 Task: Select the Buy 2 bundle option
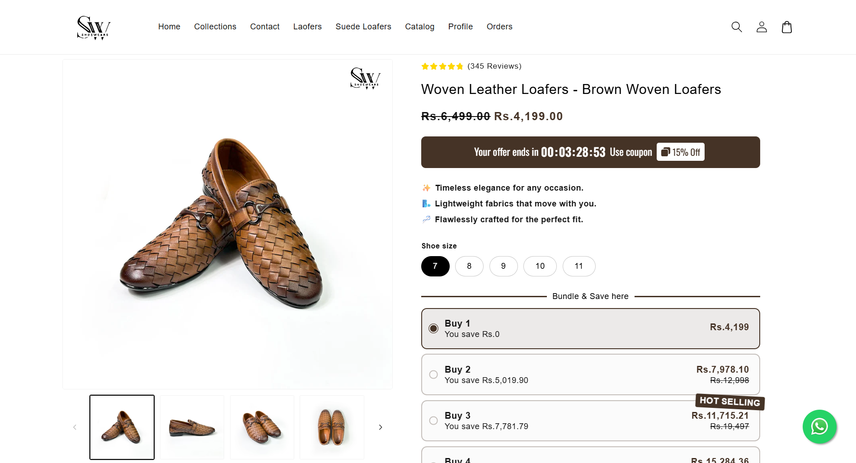coord(433,374)
